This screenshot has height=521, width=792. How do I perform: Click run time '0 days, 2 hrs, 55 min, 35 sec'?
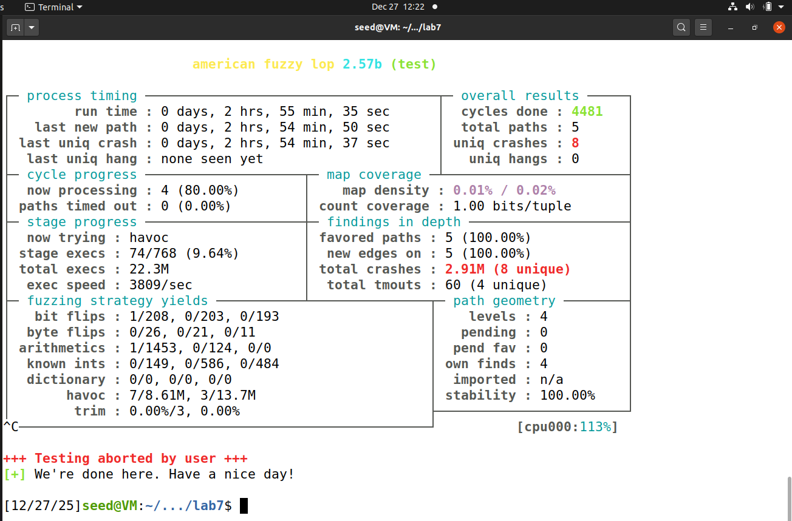pyautogui.click(x=275, y=112)
